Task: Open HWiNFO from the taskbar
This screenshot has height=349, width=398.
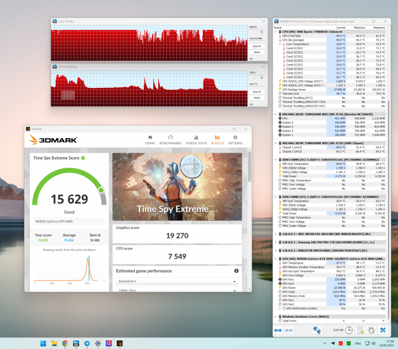Action: pyautogui.click(x=76, y=343)
